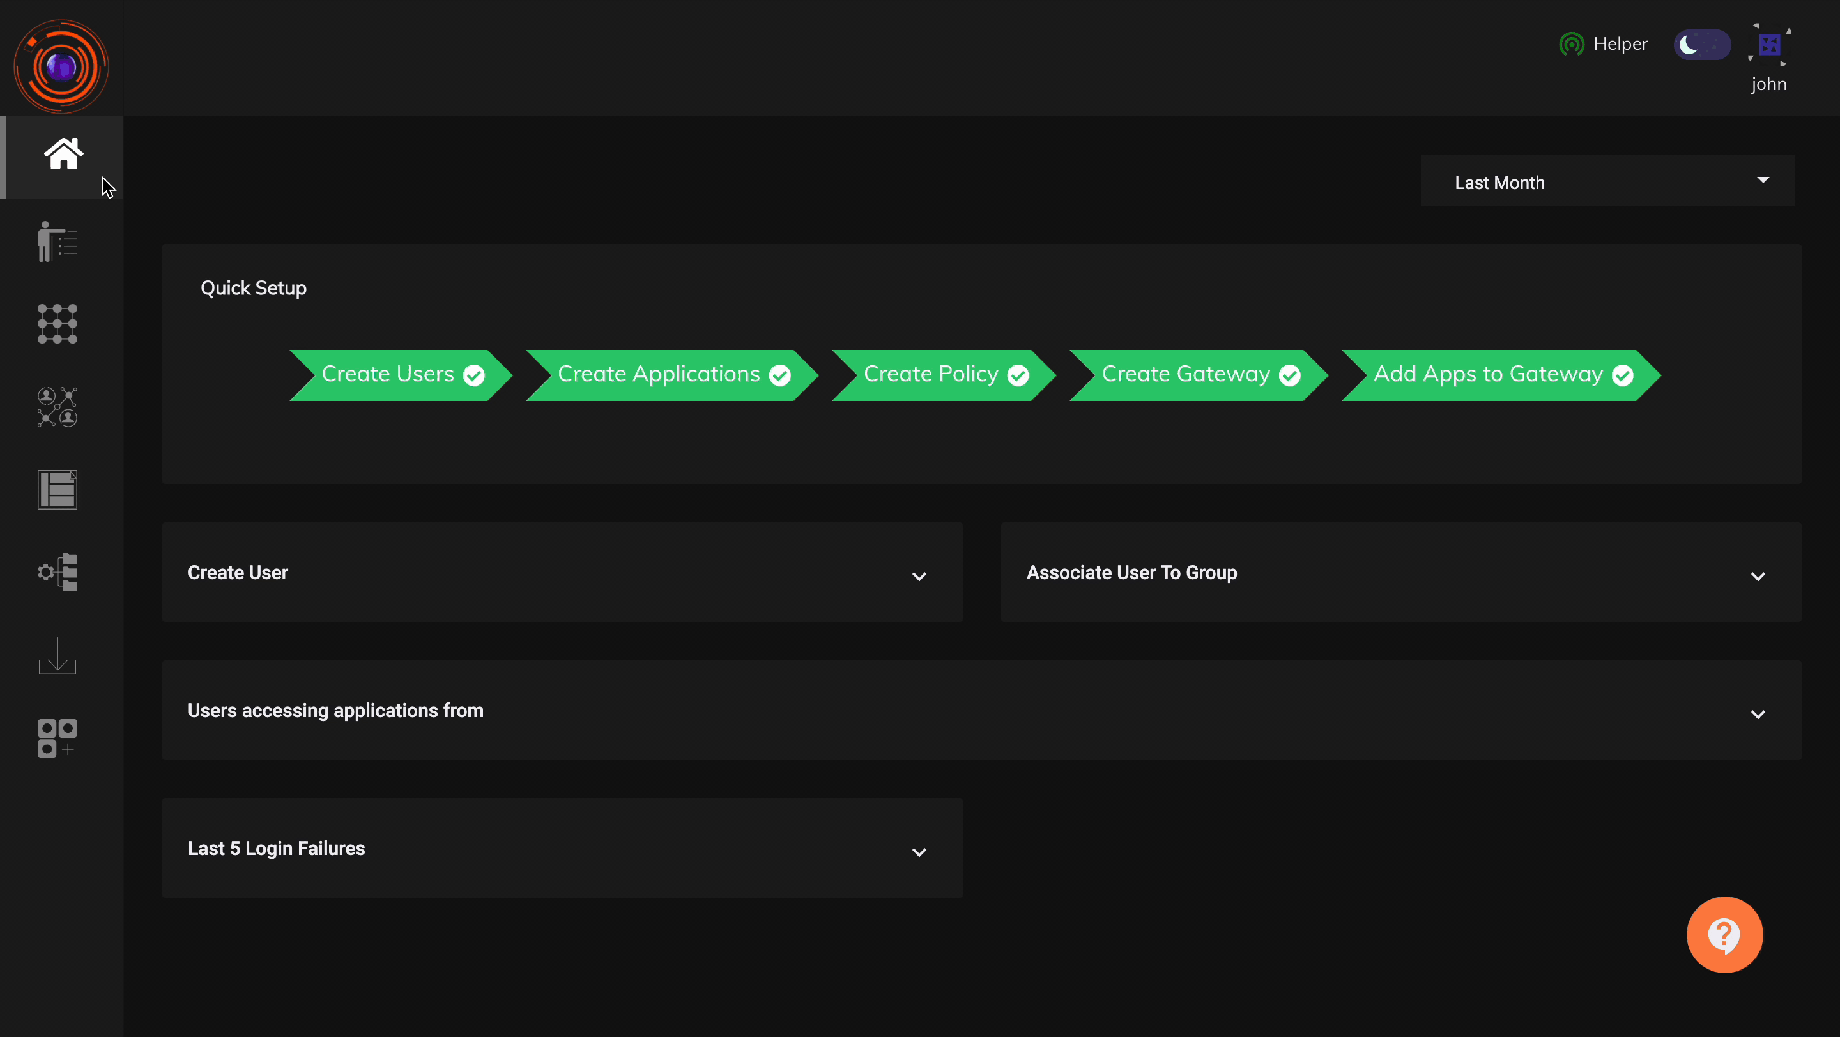This screenshot has height=1037, width=1840.
Task: Click the audit log/report icon
Action: point(58,490)
